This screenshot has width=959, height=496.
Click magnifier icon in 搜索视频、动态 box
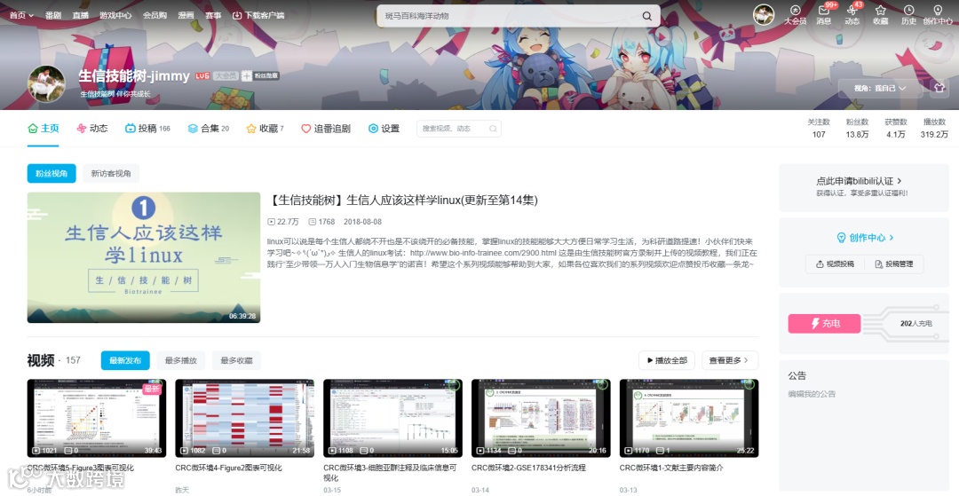493,129
